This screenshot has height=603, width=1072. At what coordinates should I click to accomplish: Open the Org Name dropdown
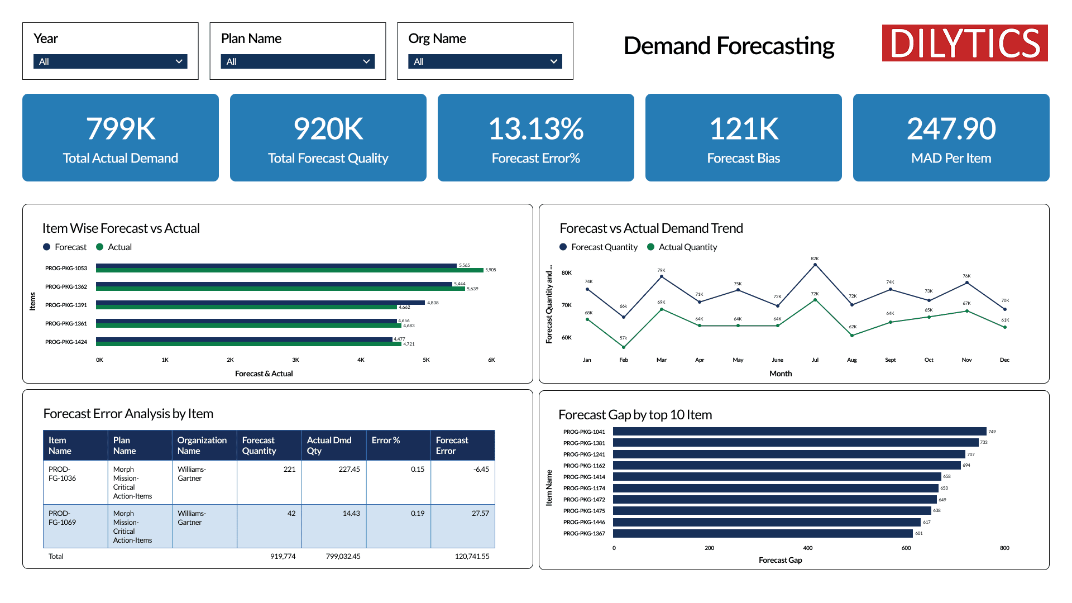(x=485, y=61)
